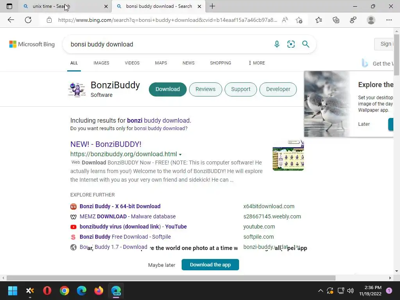Expand the bonzibuddy.org URL dropdown arrow
Image resolution: width=400 pixels, height=300 pixels.
pos(180,155)
